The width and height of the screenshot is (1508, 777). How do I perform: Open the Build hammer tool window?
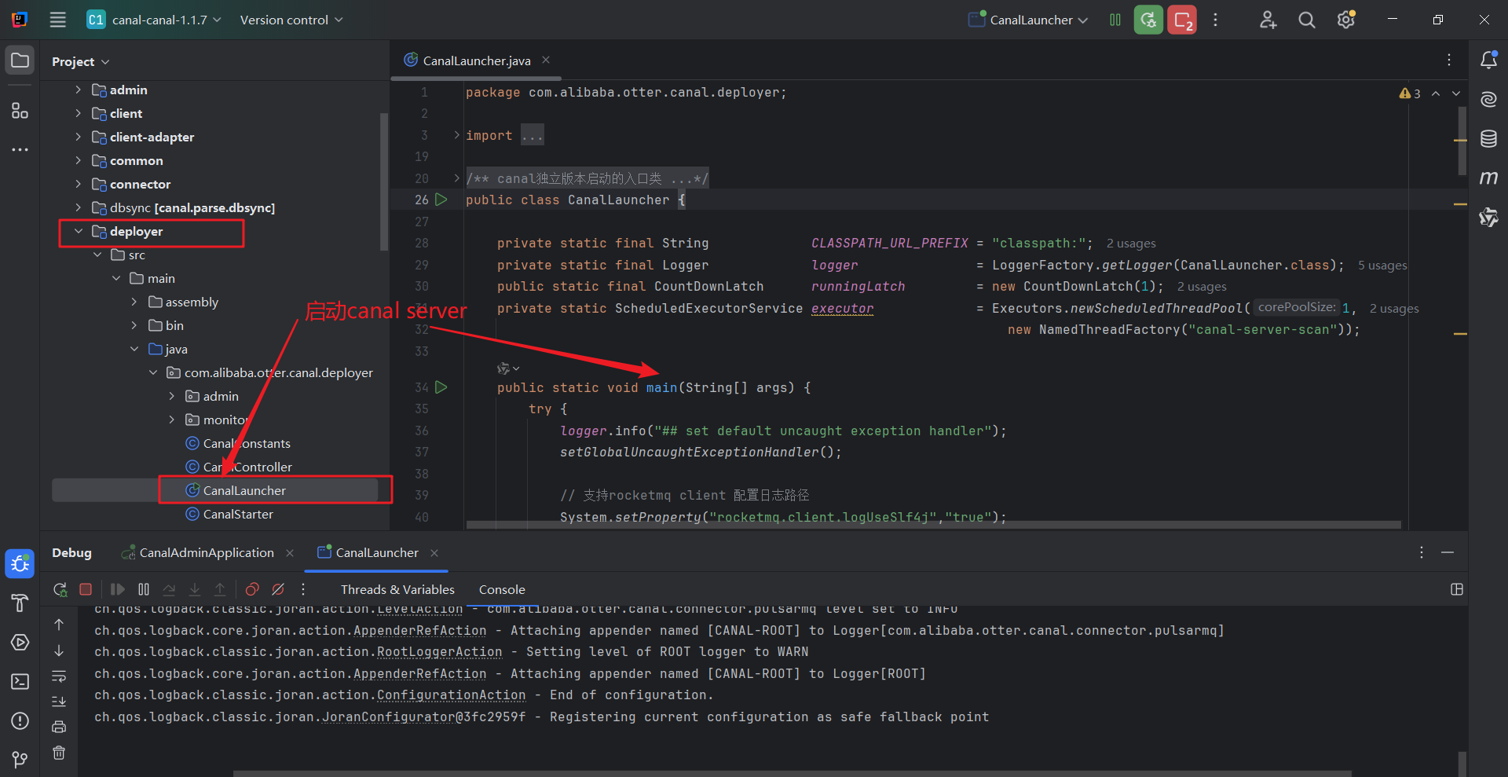(20, 603)
